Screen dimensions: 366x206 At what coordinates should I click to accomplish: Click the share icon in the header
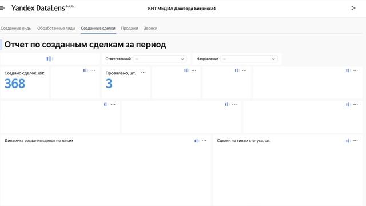(x=353, y=8)
